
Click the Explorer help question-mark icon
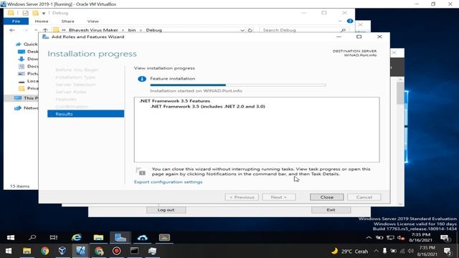350,21
